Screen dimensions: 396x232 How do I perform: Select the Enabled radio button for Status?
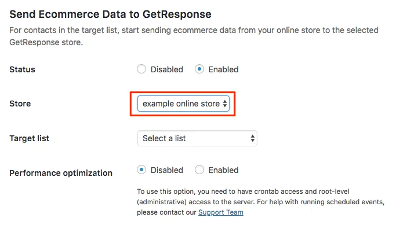point(199,69)
